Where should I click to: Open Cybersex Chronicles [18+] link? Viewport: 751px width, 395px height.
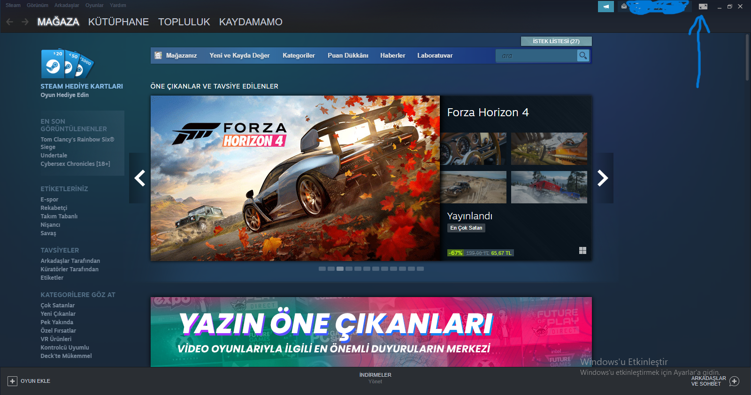click(75, 164)
